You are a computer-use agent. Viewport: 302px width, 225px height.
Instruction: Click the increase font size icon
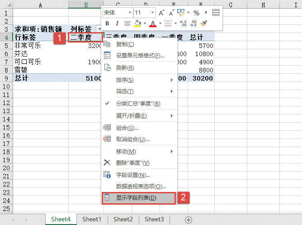(x=161, y=13)
